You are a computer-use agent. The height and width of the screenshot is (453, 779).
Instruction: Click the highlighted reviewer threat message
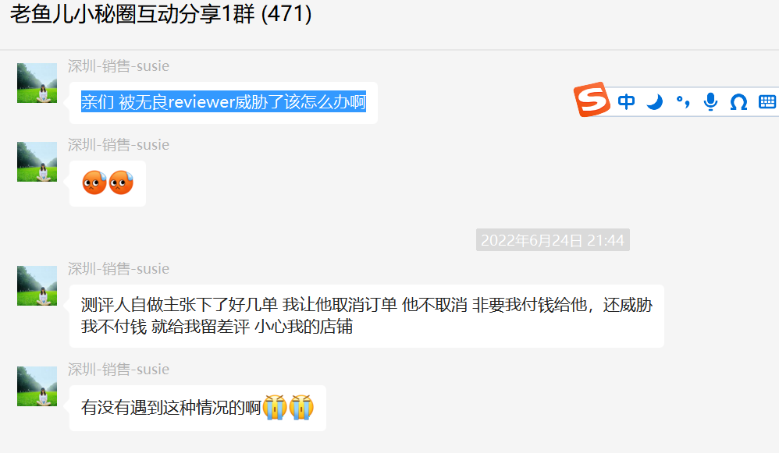click(x=223, y=102)
